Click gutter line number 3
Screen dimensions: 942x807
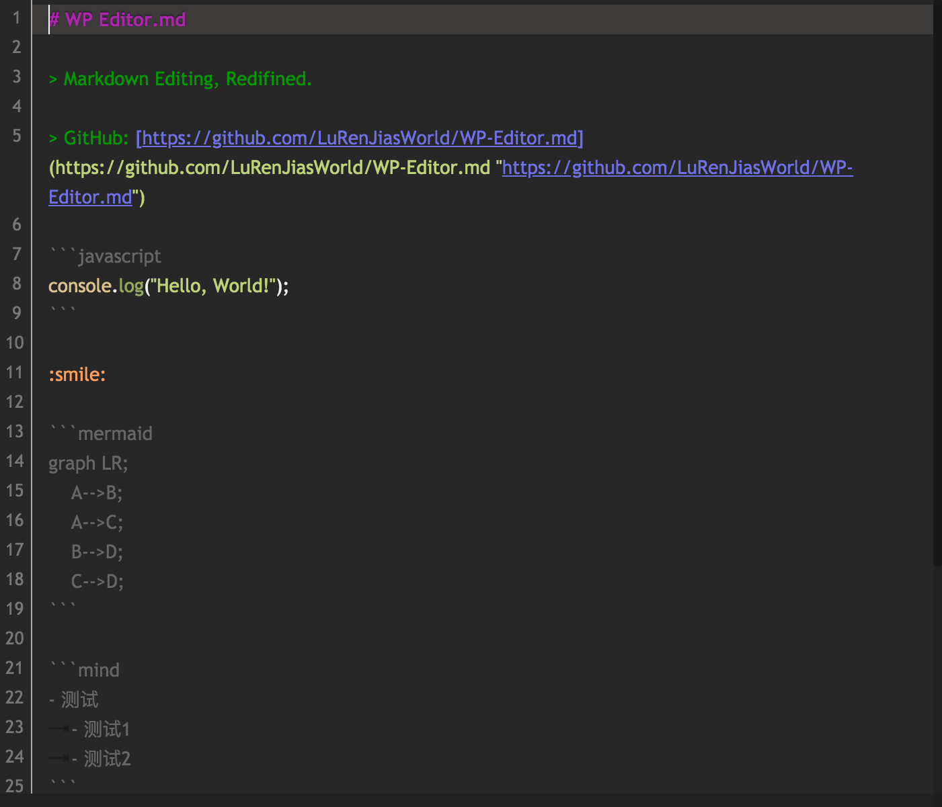(x=17, y=77)
